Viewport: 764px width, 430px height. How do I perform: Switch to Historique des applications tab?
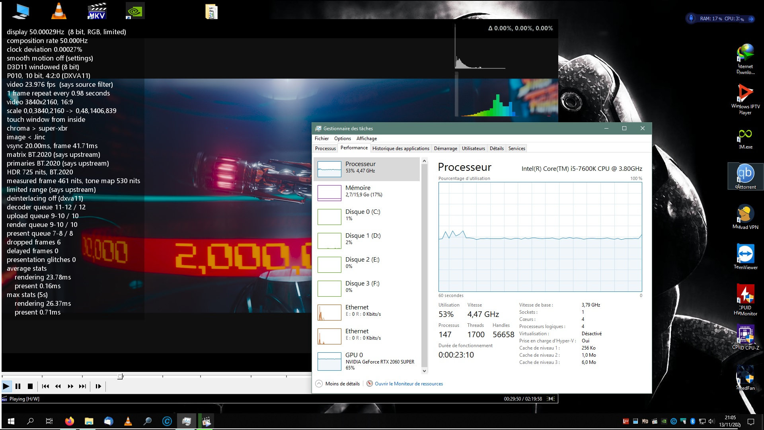(x=401, y=149)
